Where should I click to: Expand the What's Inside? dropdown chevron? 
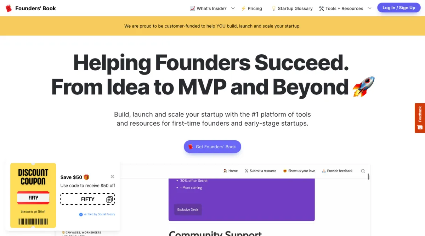(233, 9)
